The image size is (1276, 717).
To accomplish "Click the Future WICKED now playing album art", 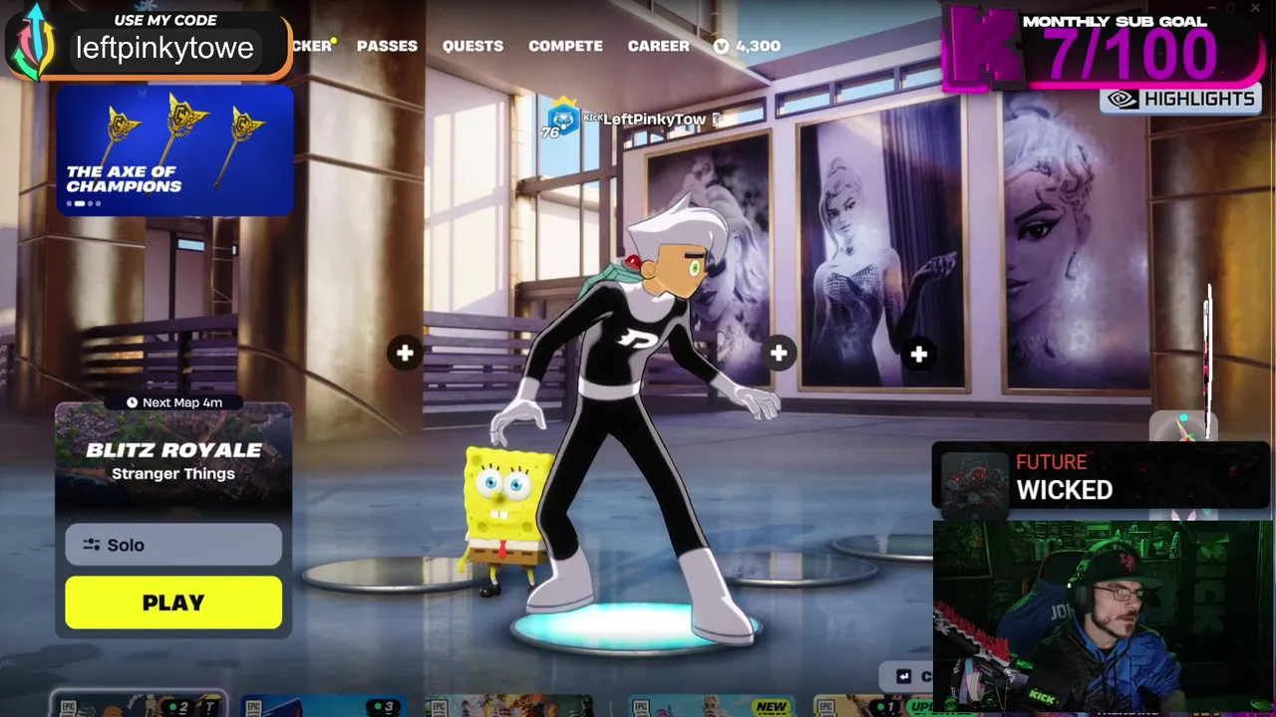I will [974, 482].
